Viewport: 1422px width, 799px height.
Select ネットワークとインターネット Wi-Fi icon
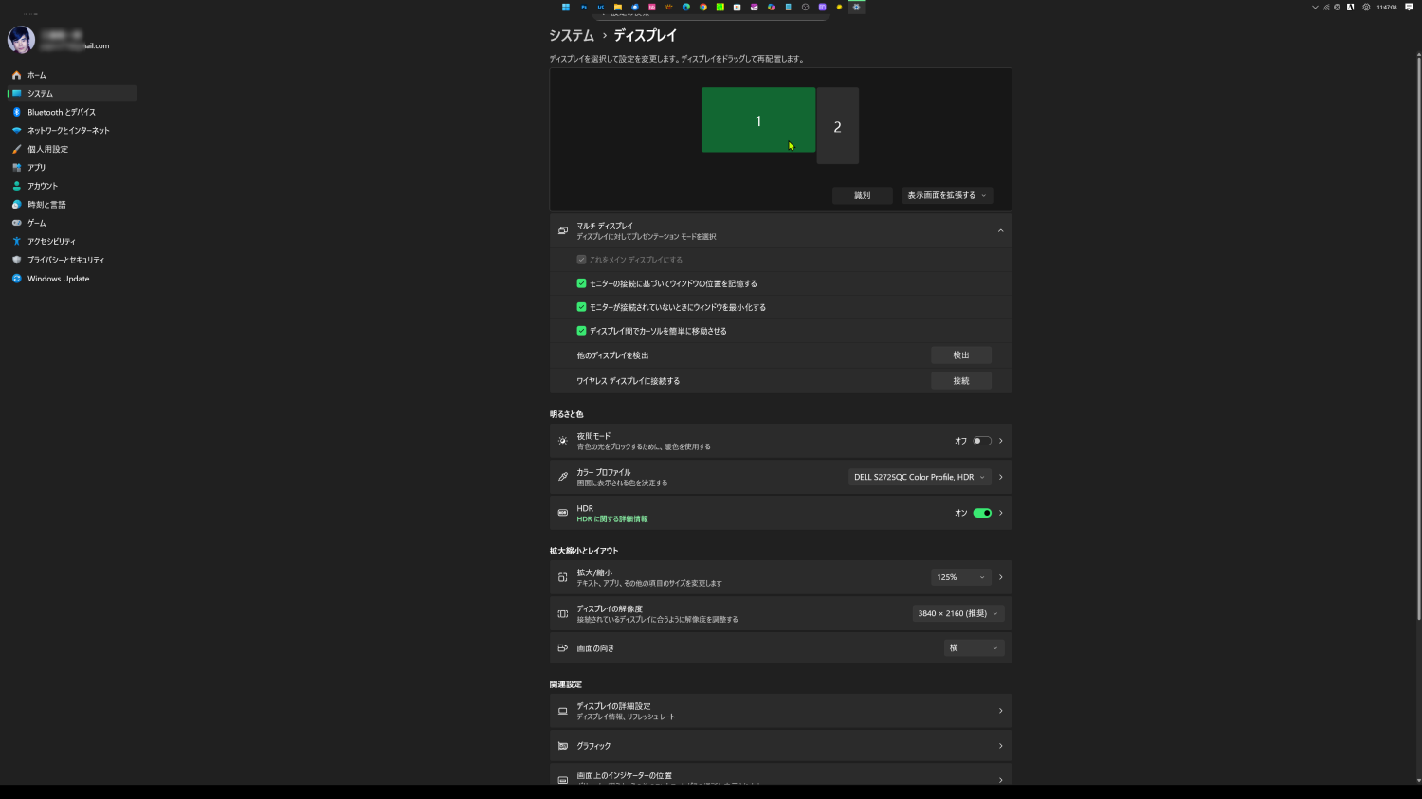click(x=16, y=131)
